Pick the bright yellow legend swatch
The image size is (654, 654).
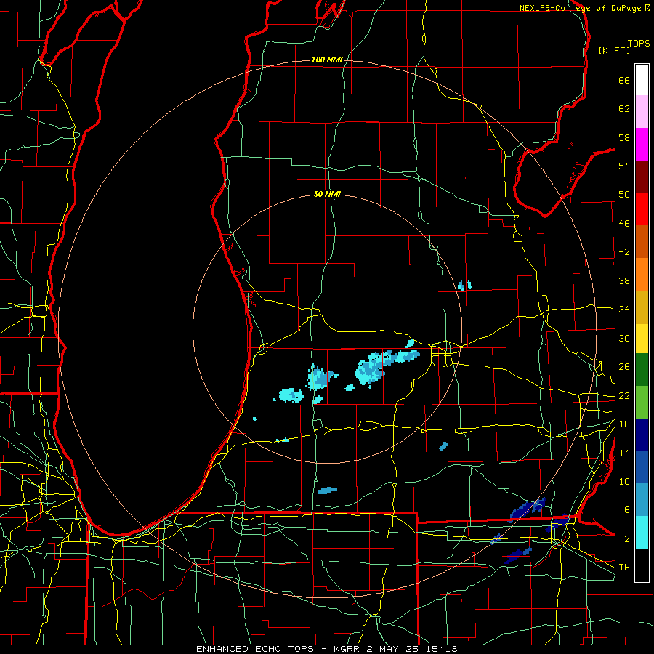642,339
